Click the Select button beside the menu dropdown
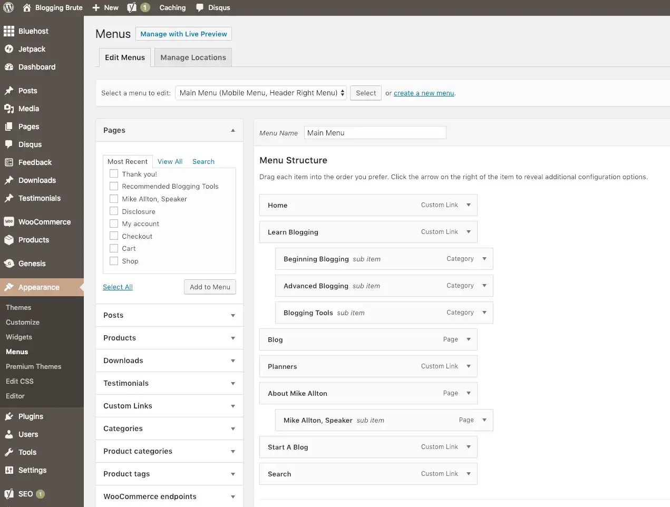This screenshot has height=507, width=670. point(366,93)
